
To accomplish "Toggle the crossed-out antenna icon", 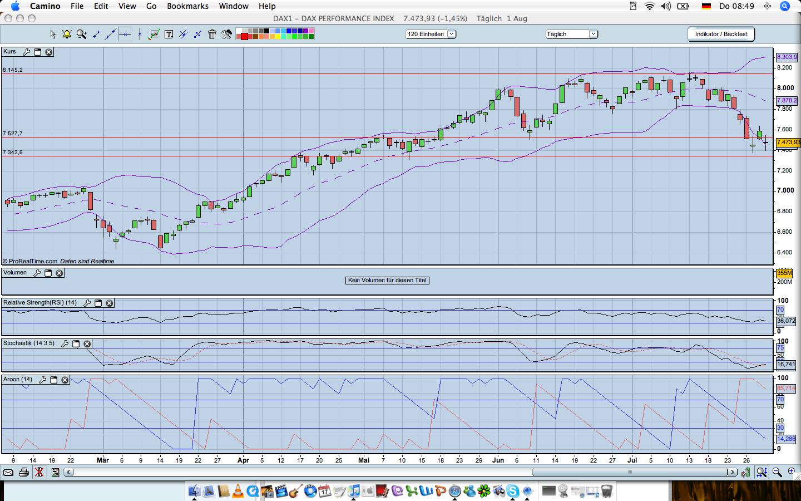I will (x=39, y=473).
